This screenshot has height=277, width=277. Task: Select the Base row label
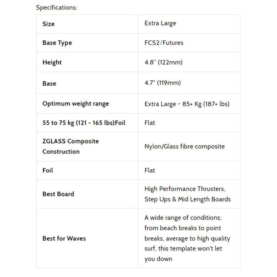(49, 83)
